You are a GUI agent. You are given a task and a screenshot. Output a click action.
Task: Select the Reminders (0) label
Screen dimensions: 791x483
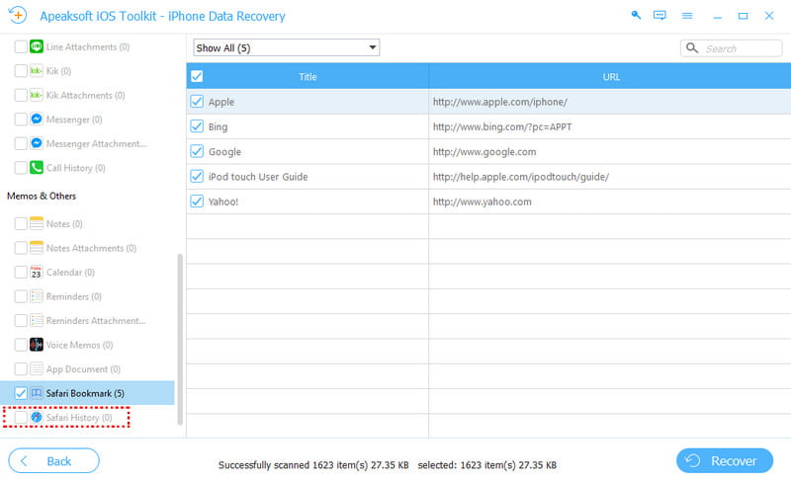coord(73,296)
